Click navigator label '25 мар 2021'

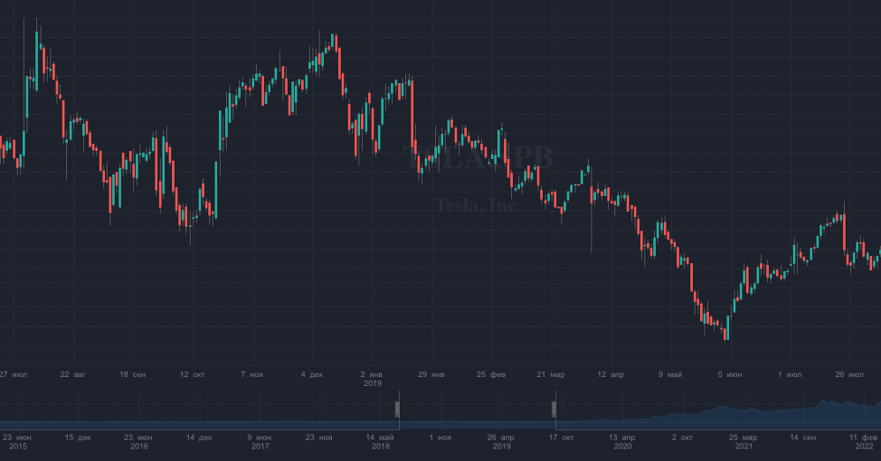tap(744, 441)
